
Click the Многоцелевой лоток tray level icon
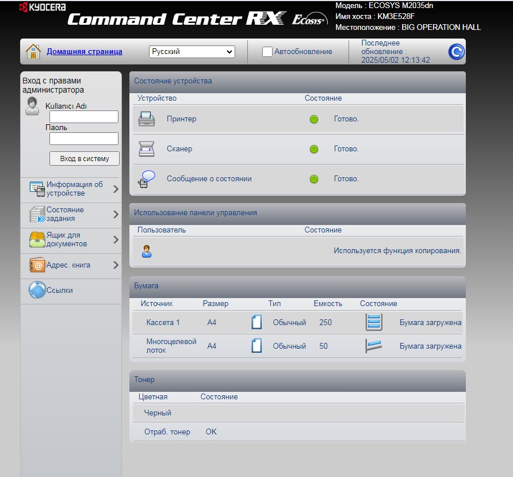[373, 346]
